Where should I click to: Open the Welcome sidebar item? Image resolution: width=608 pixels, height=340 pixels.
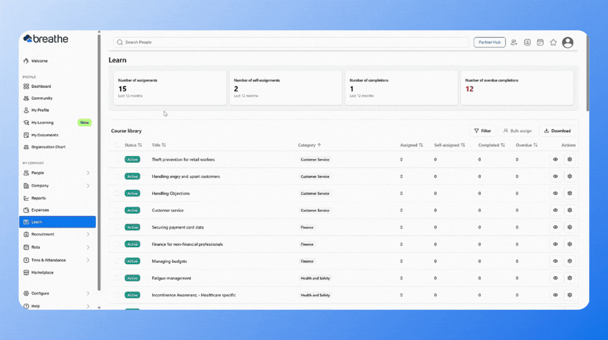(57, 61)
